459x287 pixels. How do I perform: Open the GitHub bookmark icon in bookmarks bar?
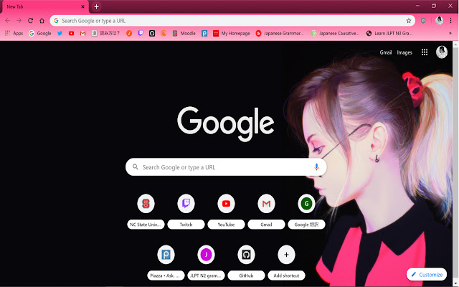click(x=152, y=34)
